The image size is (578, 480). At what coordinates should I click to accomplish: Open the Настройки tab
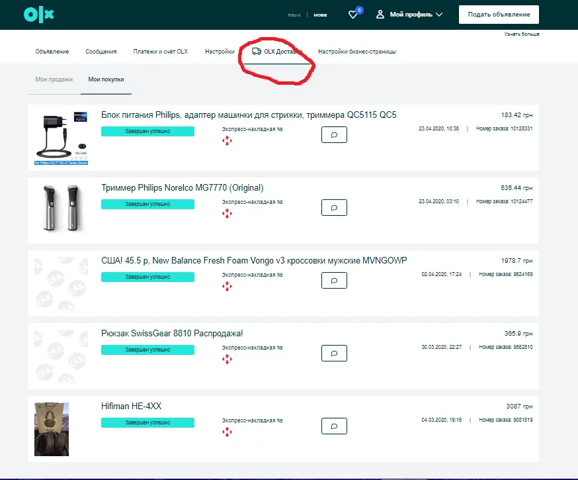pyautogui.click(x=220, y=52)
